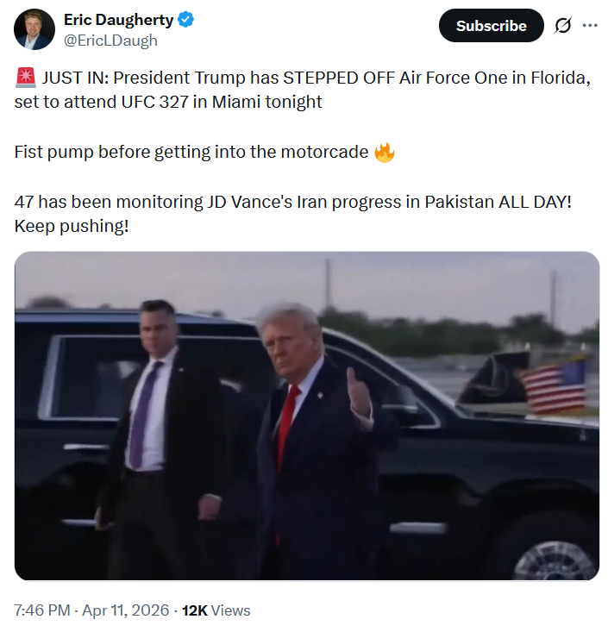
Task: Open the three-dot more options menu
Action: pyautogui.click(x=590, y=25)
